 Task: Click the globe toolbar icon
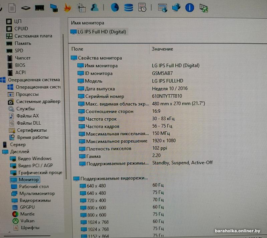(x=115, y=7)
